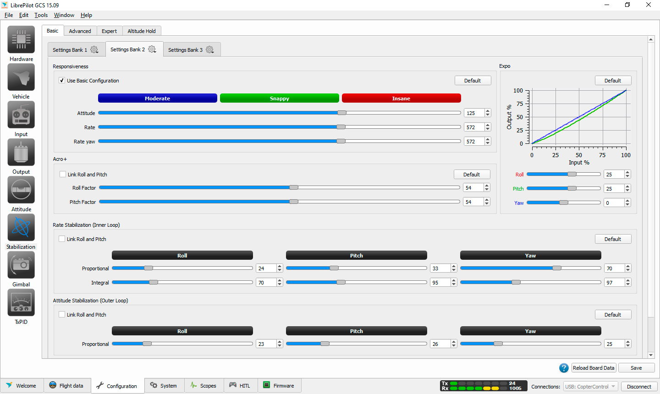The width and height of the screenshot is (660, 394).
Task: Reset Responsiveness to Default
Action: click(473, 80)
